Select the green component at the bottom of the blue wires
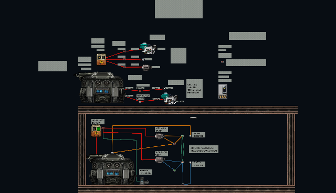Image resolution: width=336 pixels, height=193 pixels. (174, 170)
